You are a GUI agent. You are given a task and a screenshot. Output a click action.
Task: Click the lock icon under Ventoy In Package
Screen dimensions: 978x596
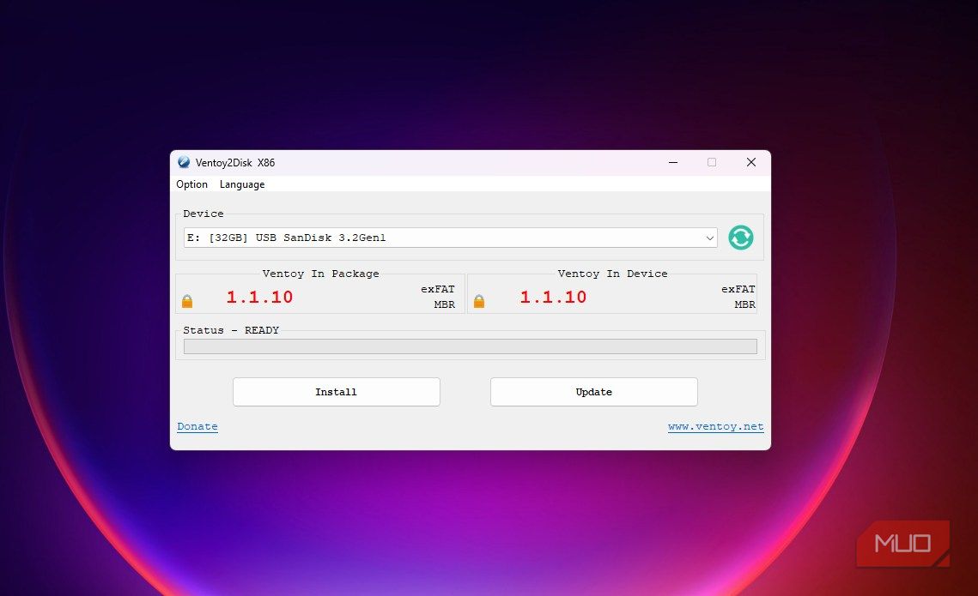tap(187, 301)
